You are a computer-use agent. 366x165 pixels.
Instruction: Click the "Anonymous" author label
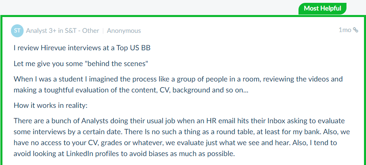click(x=124, y=30)
